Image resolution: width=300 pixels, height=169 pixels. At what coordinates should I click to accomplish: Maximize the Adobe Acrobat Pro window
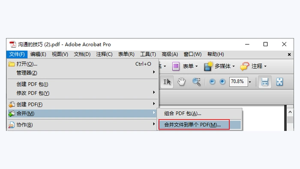tap(266, 44)
